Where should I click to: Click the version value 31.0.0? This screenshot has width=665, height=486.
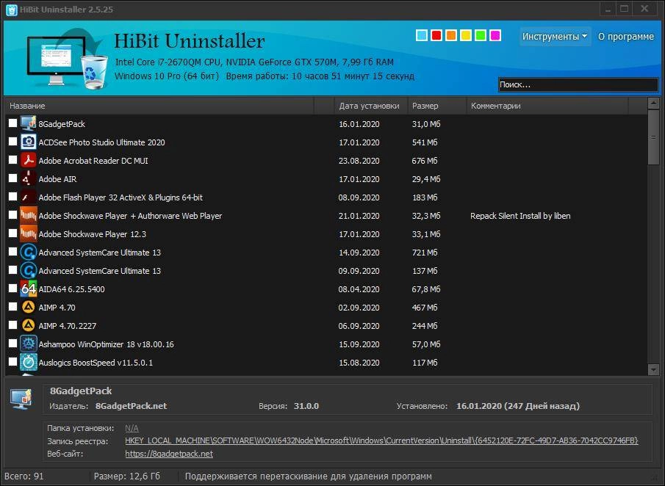(306, 406)
